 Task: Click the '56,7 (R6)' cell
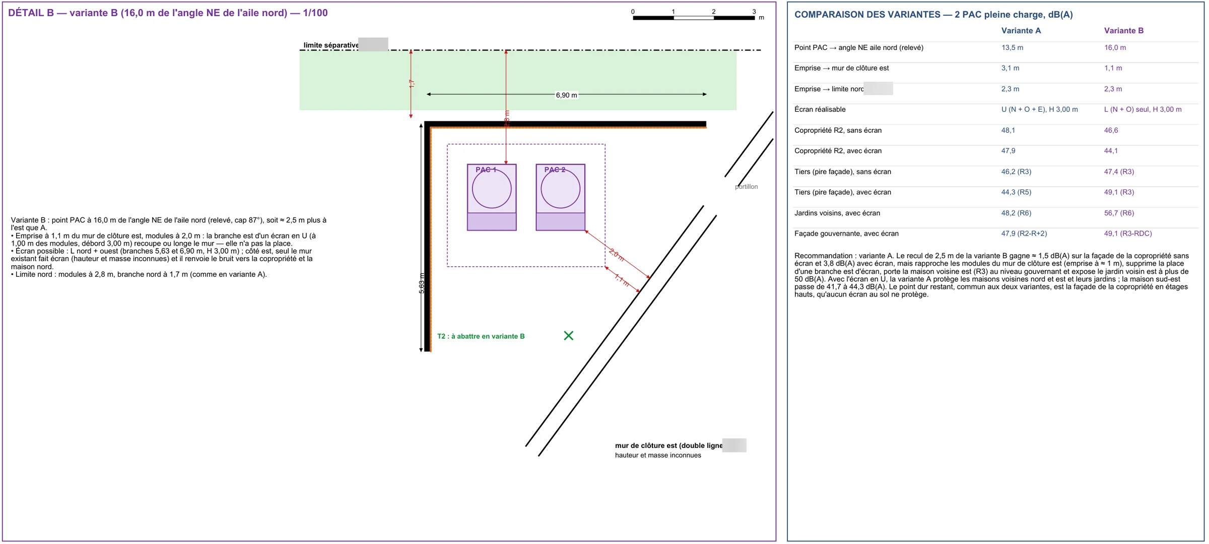(x=1119, y=213)
